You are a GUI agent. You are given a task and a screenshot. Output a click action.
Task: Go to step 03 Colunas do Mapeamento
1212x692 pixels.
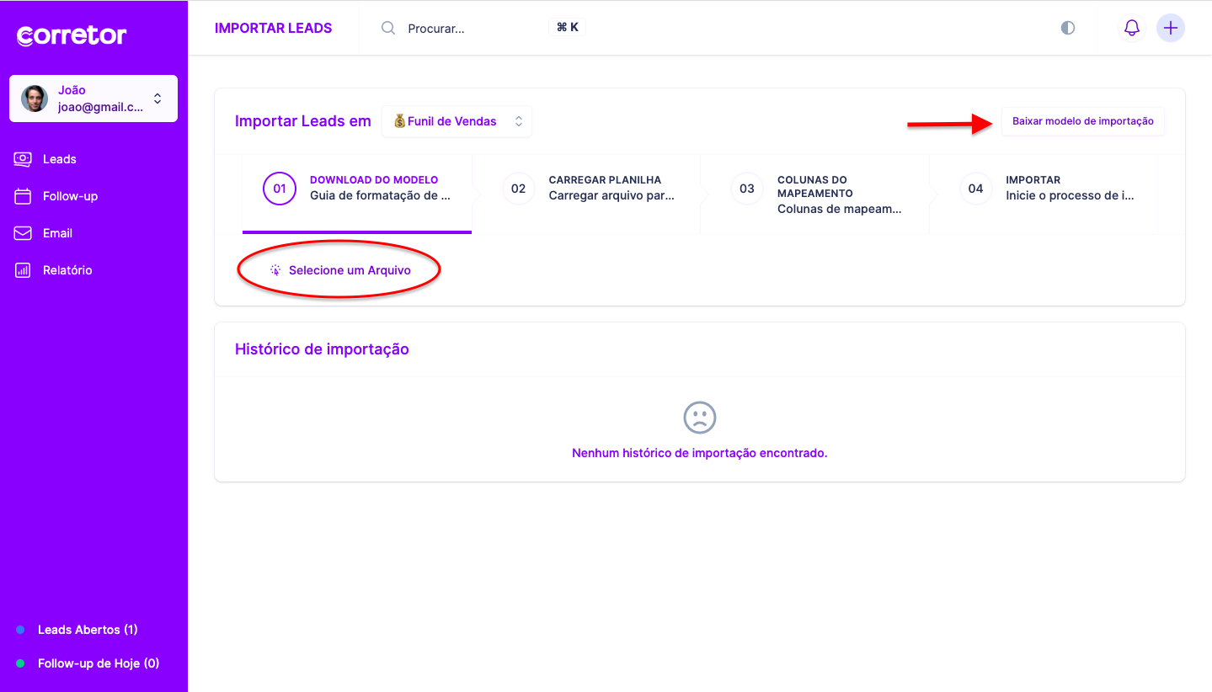pyautogui.click(x=815, y=194)
